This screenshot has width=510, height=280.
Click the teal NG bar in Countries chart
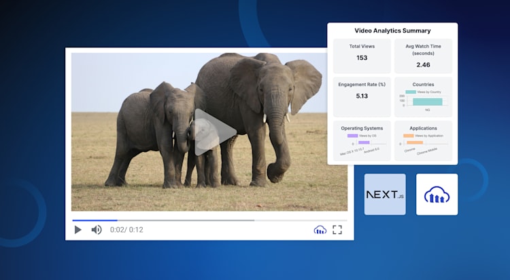tap(428, 102)
